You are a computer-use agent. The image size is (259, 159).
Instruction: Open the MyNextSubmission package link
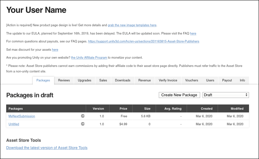click(x=22, y=116)
